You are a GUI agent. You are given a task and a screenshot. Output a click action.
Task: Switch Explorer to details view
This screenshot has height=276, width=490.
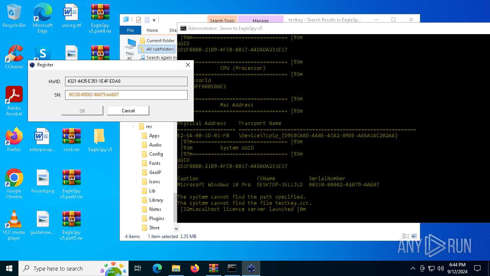(x=406, y=236)
